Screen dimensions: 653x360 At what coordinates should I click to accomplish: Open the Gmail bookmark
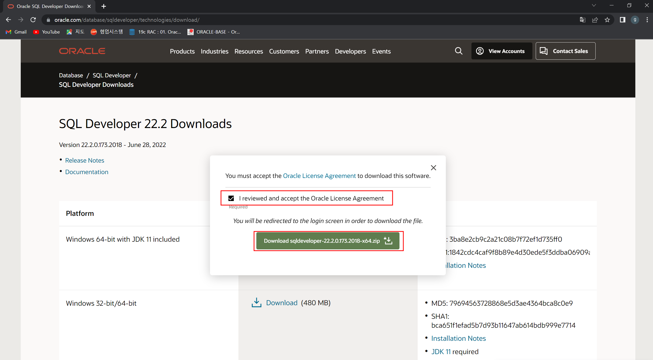(16, 32)
